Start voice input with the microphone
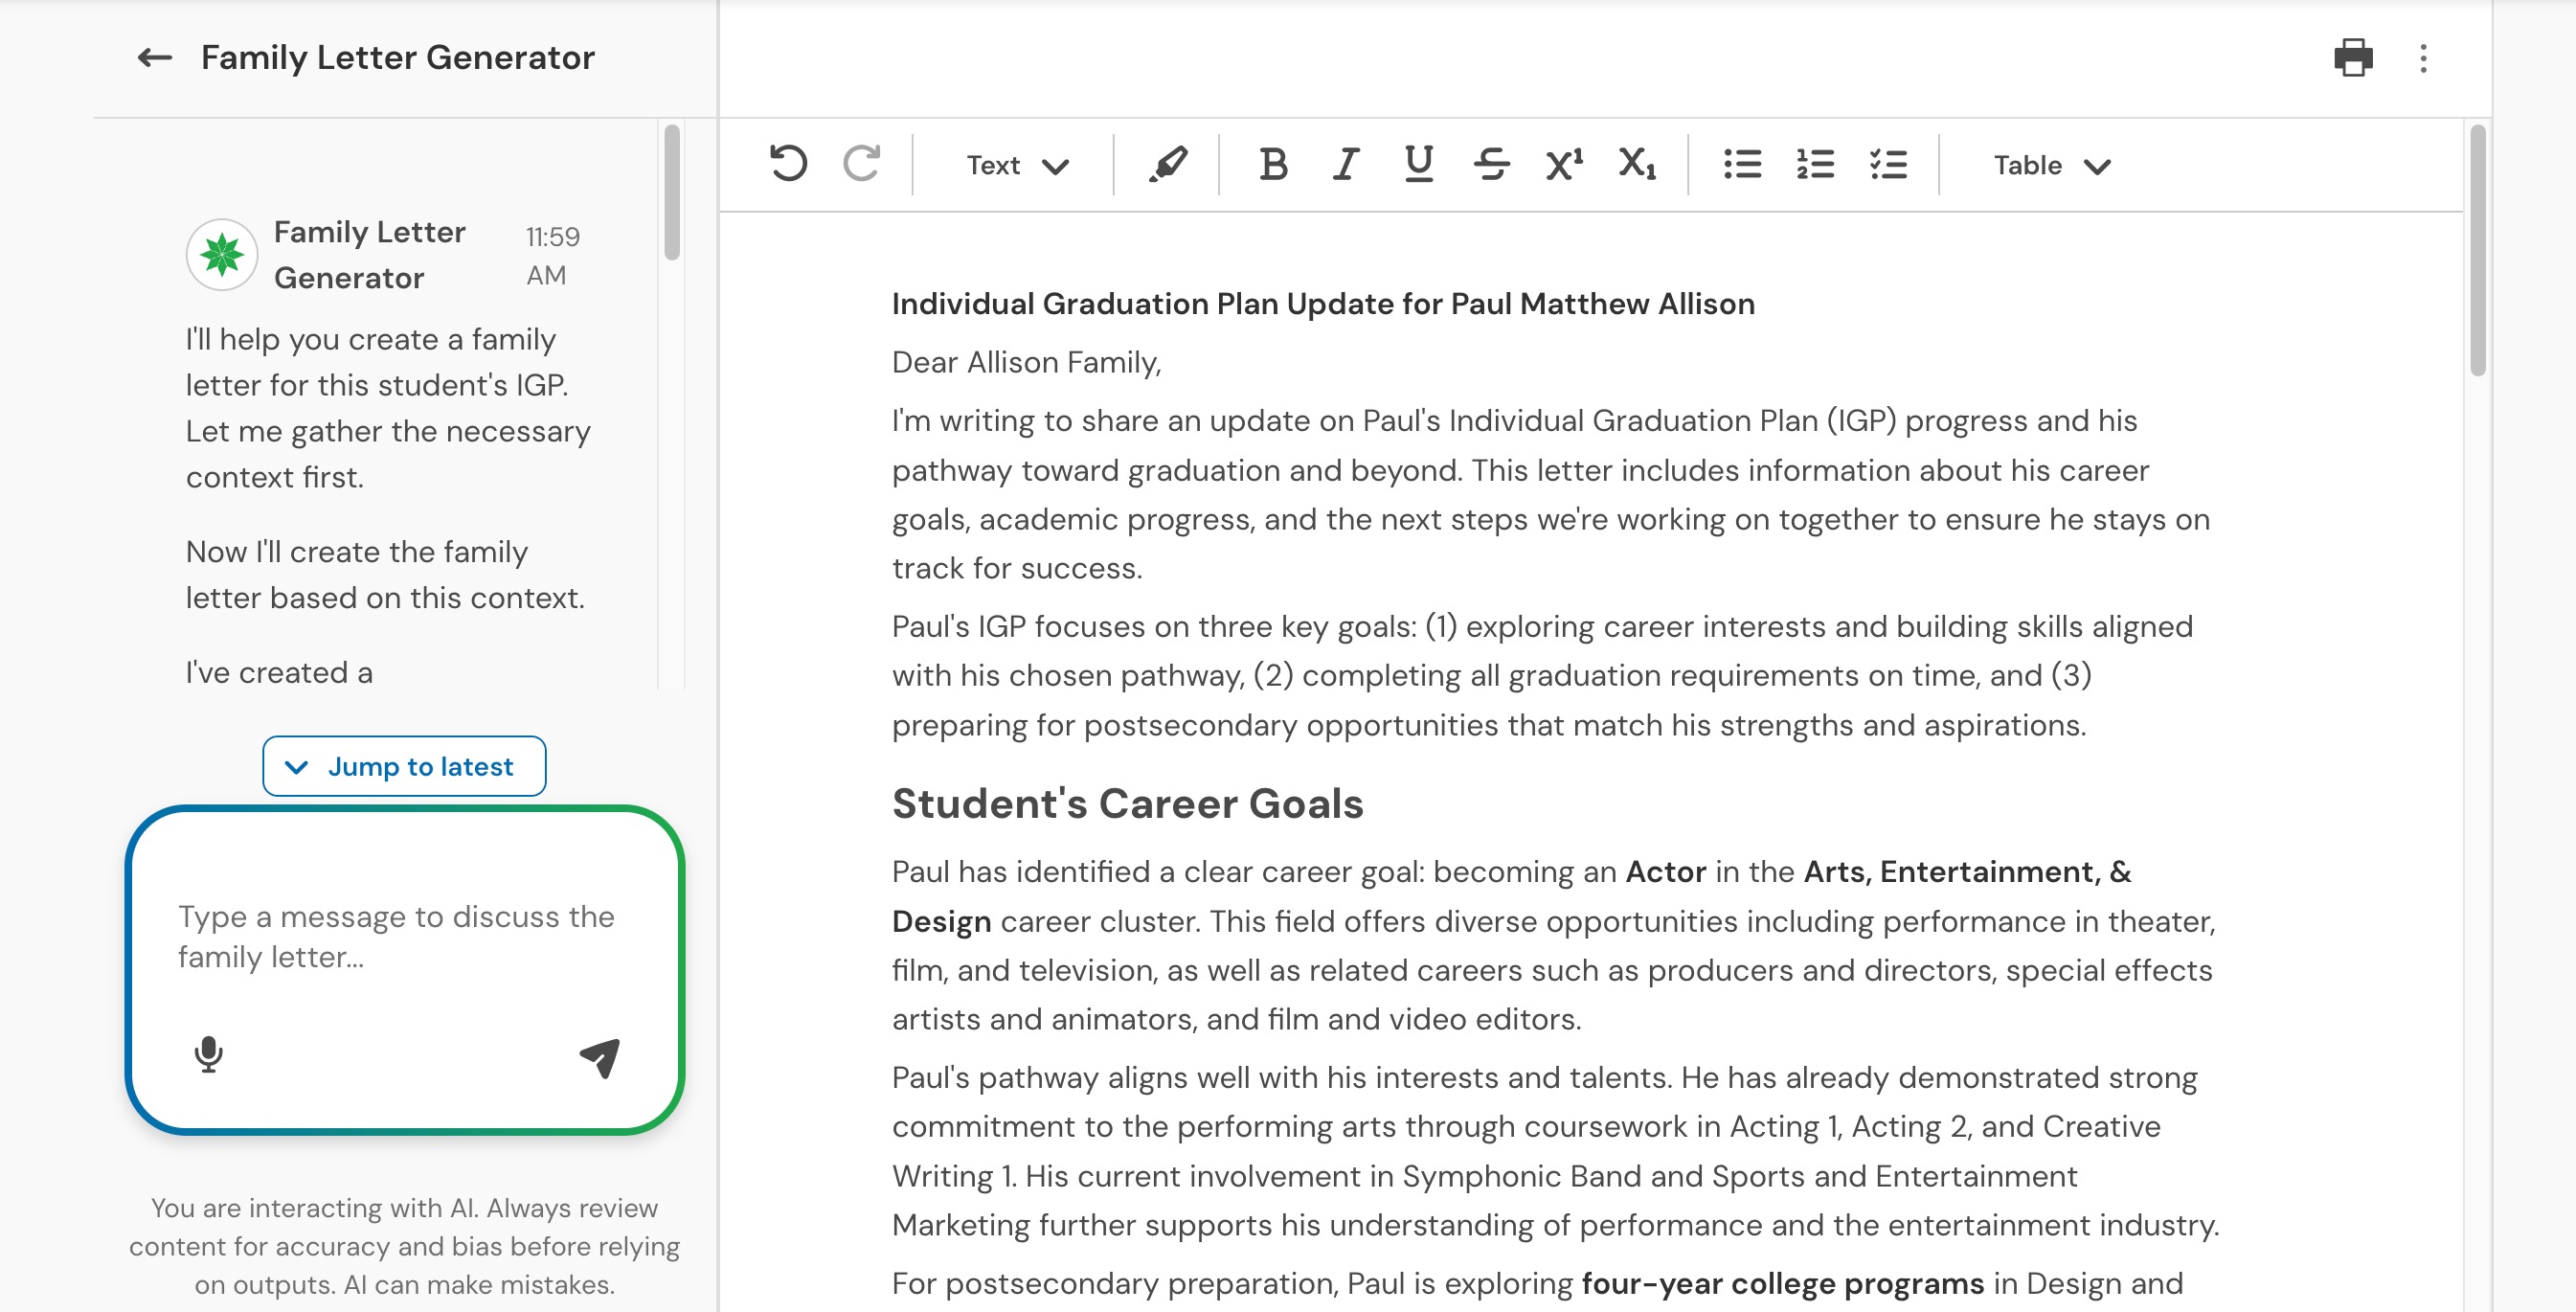 [208, 1054]
